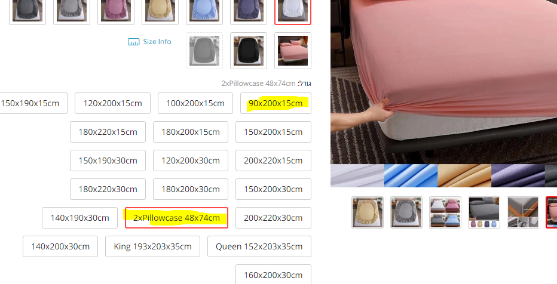Choose the 2xPillowcase 48x74cm option
The width and height of the screenshot is (557, 284).
(176, 218)
